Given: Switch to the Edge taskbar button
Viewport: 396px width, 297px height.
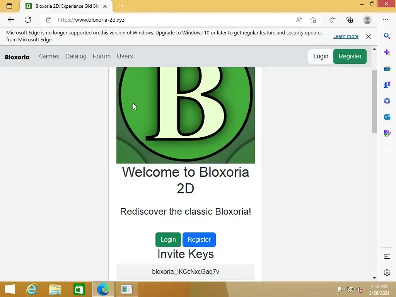Looking at the screenshot, I should (103, 289).
